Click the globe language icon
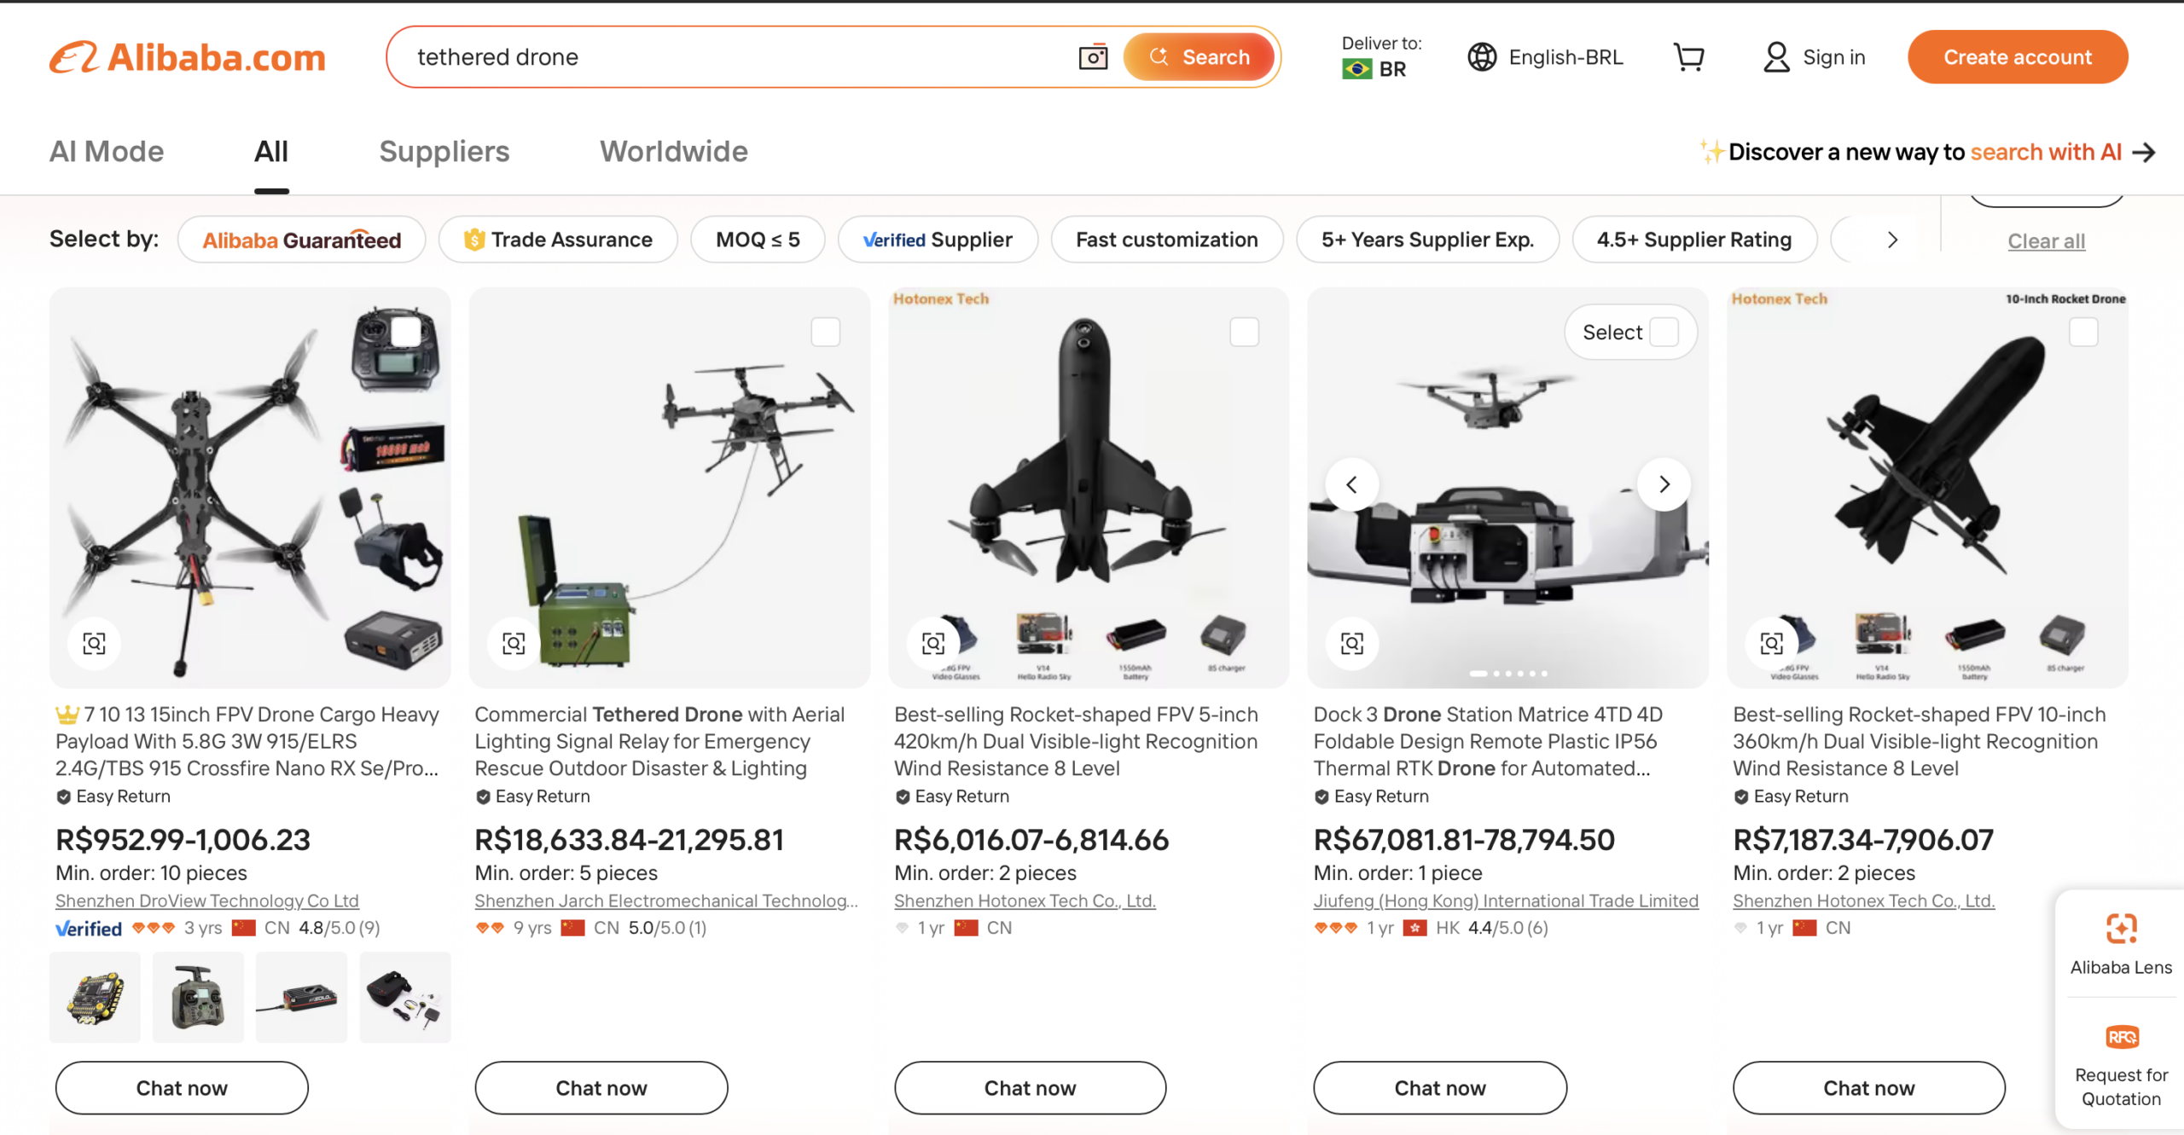2184x1135 pixels. (x=1482, y=57)
